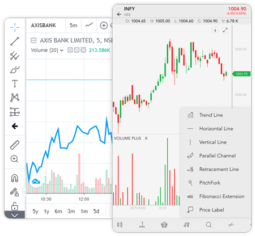
Task: Click the download arrow icon on INFY chart
Action: click(x=215, y=30)
